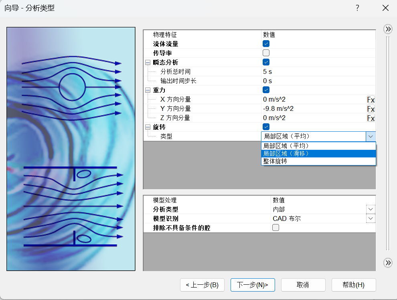
Task: Collapse the 瞬态分析 tree node
Action: (x=148, y=62)
